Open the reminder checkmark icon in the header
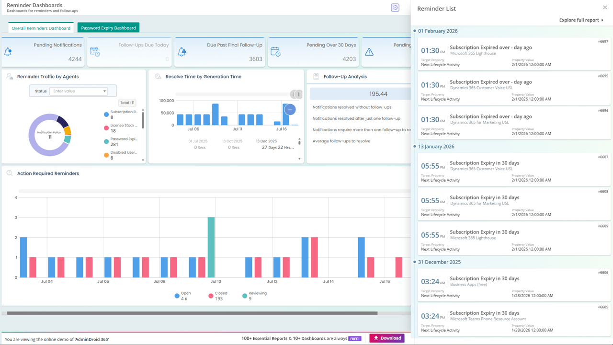 [395, 8]
